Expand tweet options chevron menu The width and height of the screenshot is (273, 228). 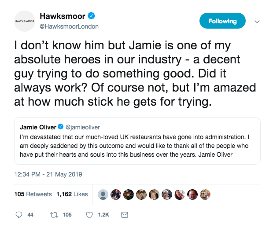258,21
